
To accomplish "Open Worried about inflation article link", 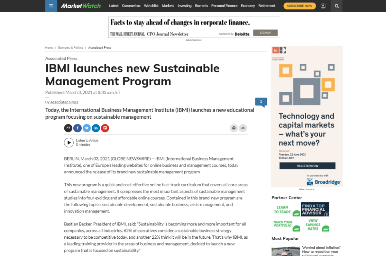I will pos(321,251).
